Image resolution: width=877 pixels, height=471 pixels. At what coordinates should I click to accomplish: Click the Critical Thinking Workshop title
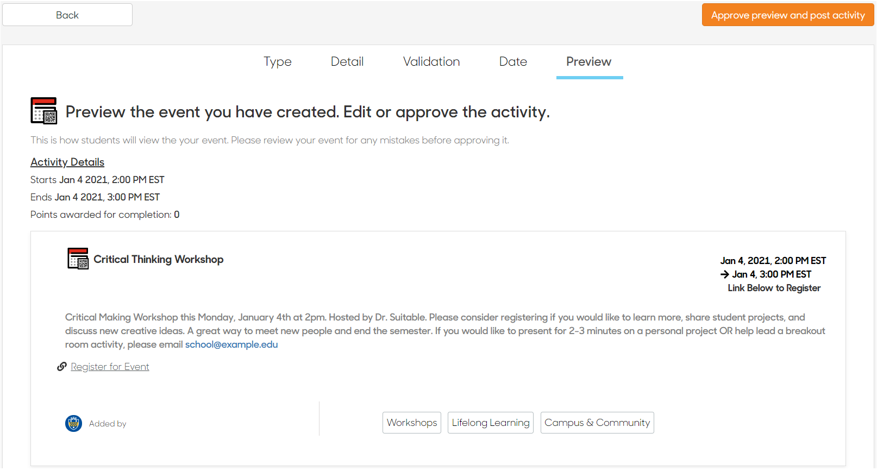(x=159, y=259)
